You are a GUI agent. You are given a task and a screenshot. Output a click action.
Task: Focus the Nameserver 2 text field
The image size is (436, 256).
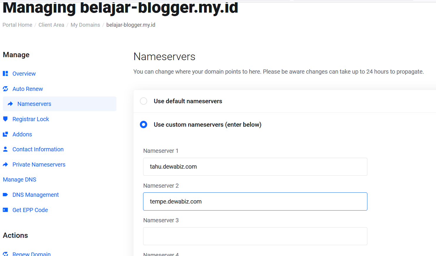[x=255, y=201]
